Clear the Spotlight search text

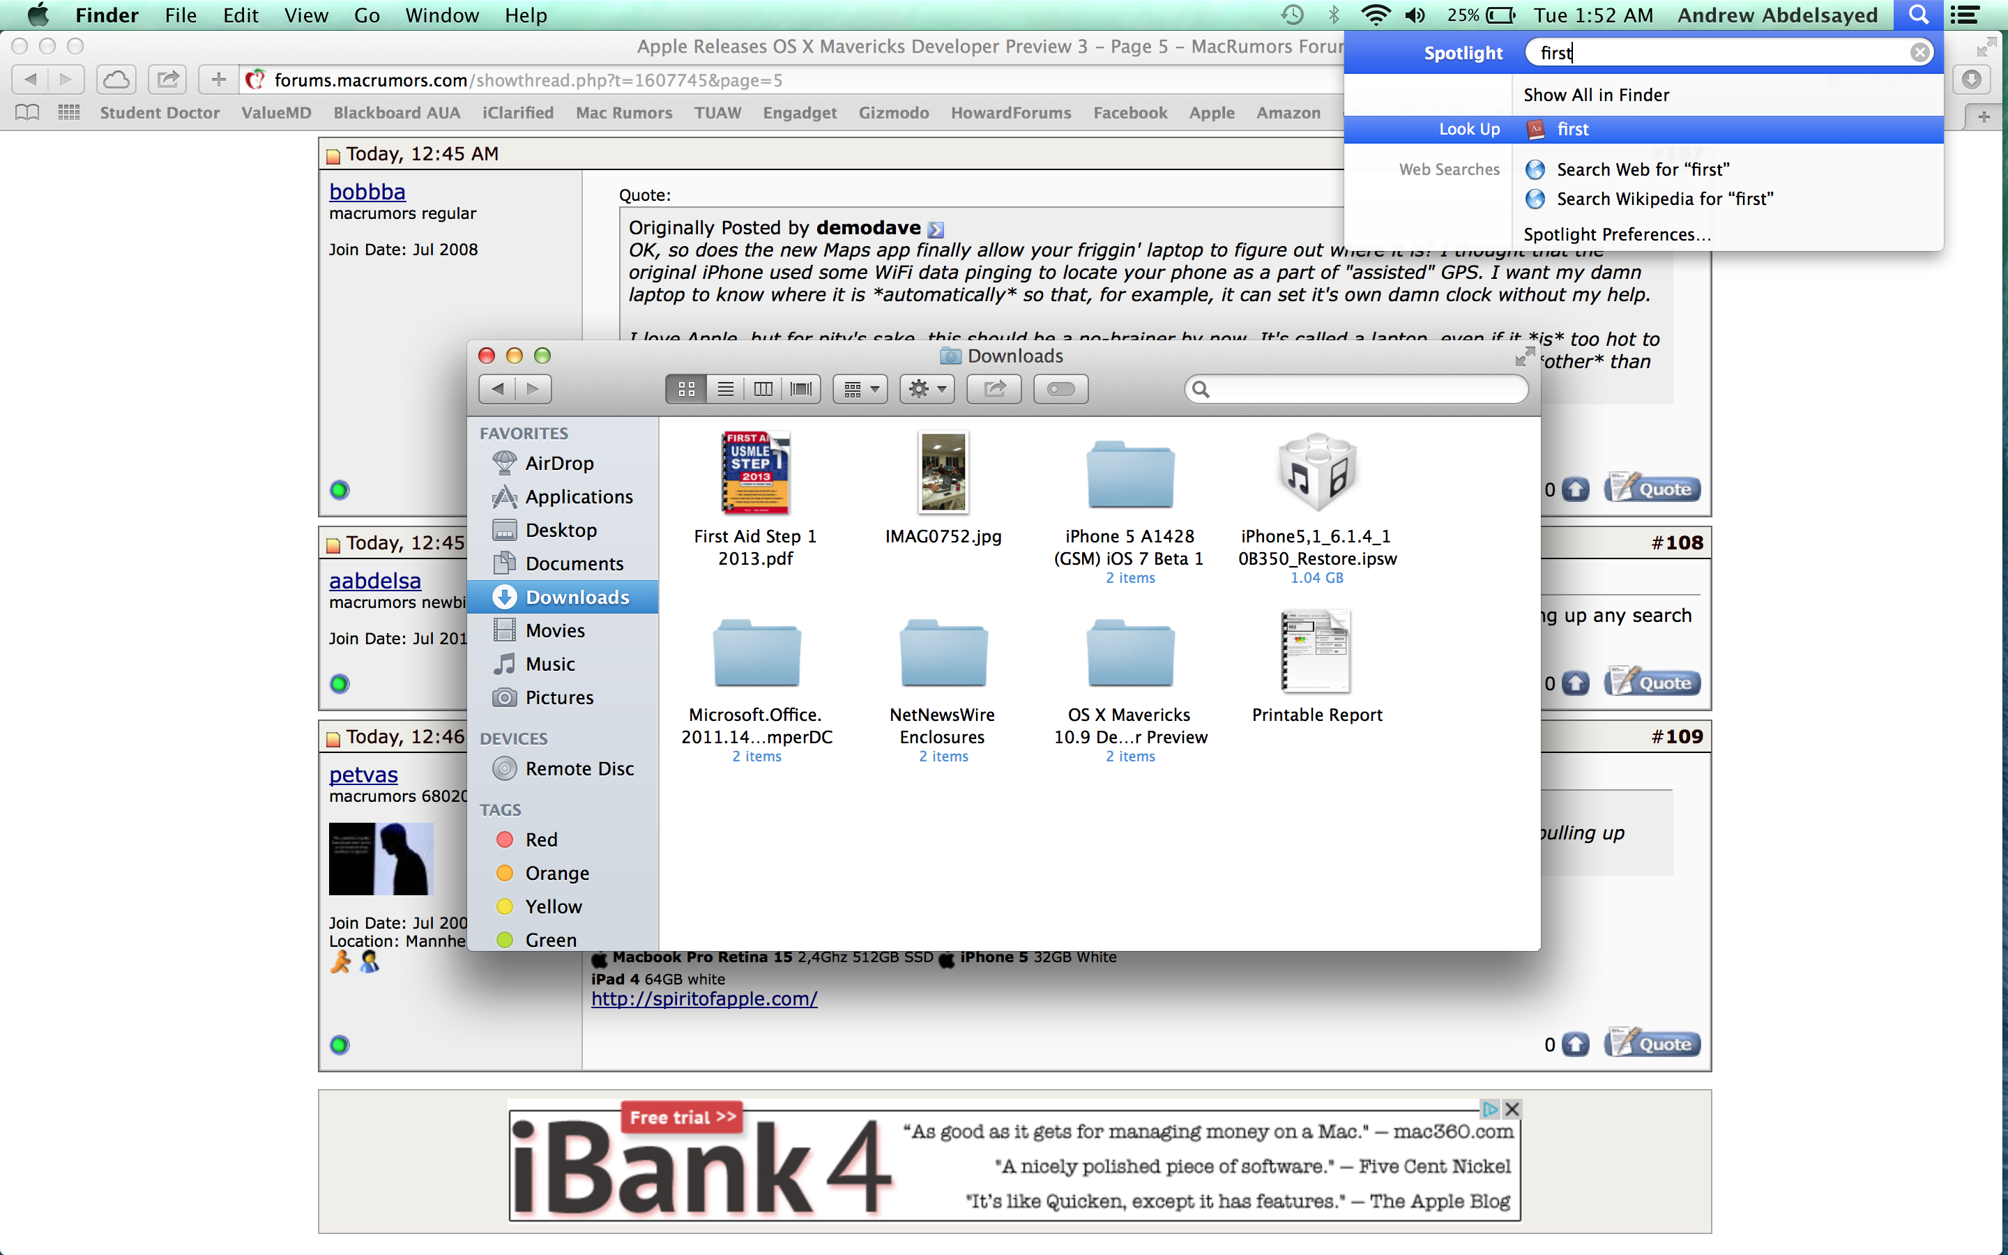[x=1919, y=53]
